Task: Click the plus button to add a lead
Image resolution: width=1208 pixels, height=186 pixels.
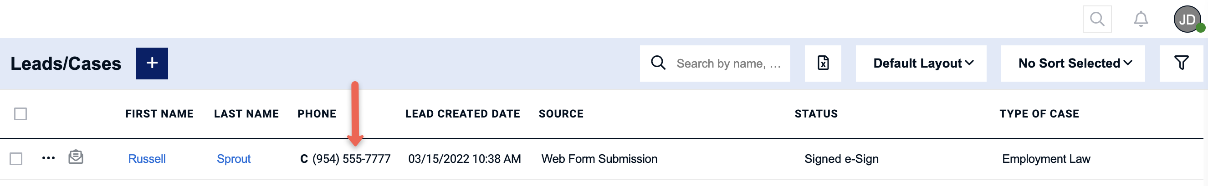Action: 152,63
